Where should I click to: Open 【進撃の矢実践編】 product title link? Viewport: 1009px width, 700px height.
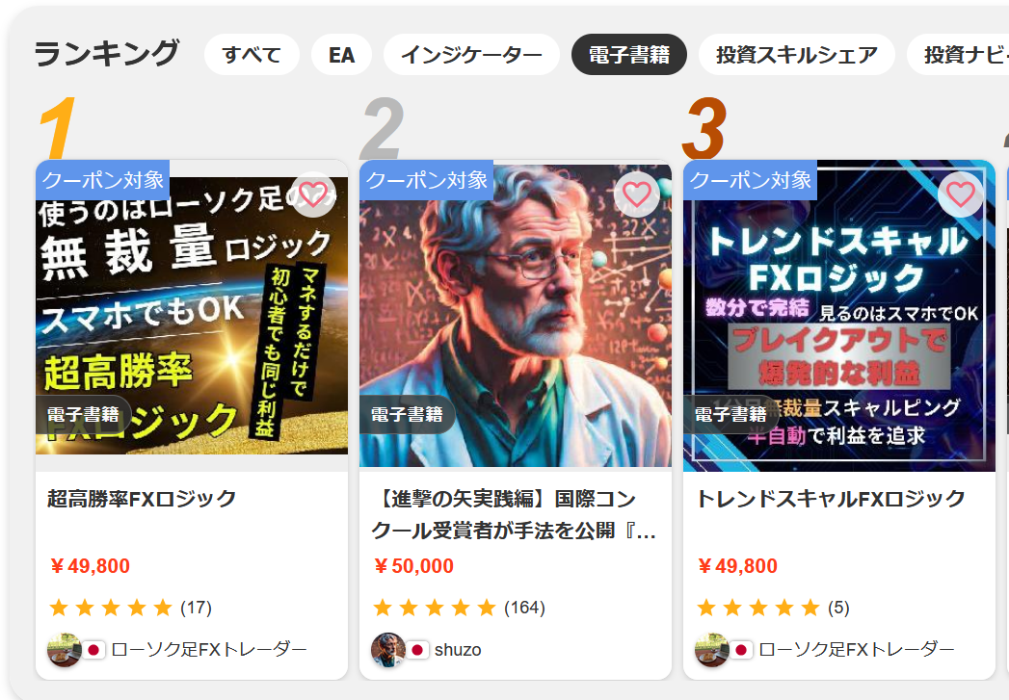click(515, 515)
